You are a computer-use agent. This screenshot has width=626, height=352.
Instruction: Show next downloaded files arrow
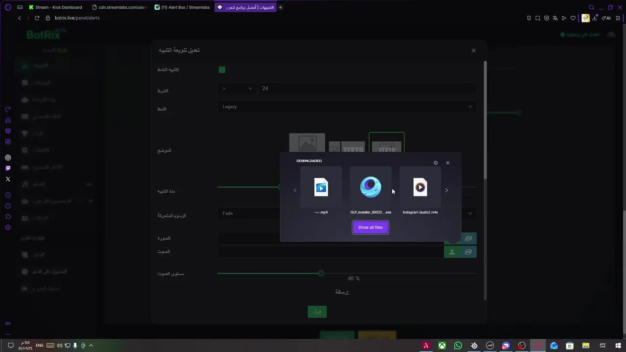pyautogui.click(x=446, y=190)
